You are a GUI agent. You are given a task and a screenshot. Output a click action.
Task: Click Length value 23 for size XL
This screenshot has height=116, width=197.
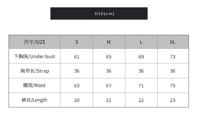(173, 100)
